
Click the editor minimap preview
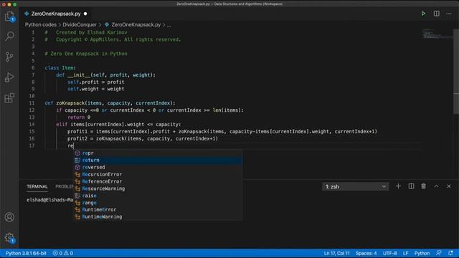(437, 34)
